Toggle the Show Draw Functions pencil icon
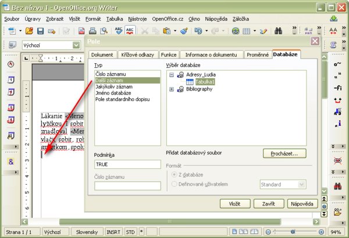The width and height of the screenshot is (349, 238). pyautogui.click(x=263, y=31)
